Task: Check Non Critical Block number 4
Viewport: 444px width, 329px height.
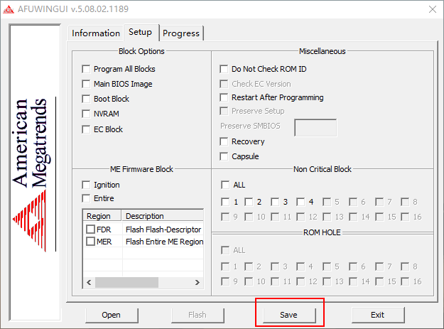Action: tap(300, 202)
